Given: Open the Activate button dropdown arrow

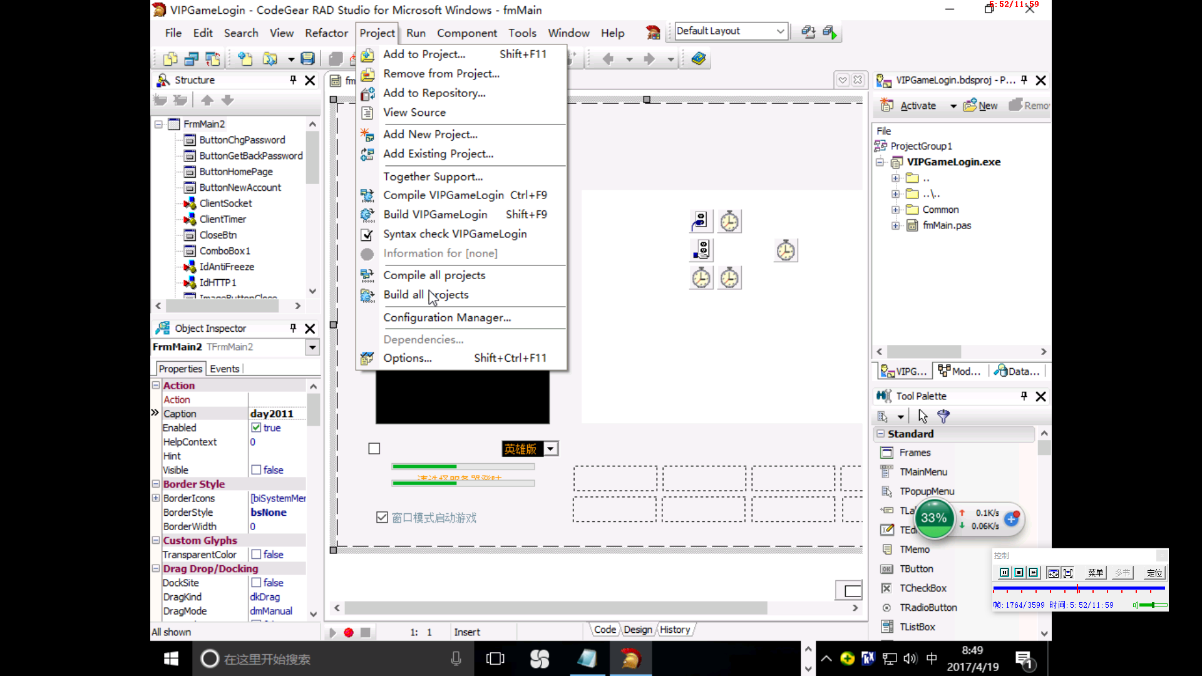Looking at the screenshot, I should click(x=953, y=106).
